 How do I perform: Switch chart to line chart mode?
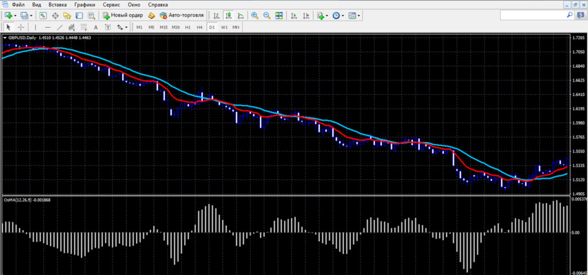click(x=241, y=16)
